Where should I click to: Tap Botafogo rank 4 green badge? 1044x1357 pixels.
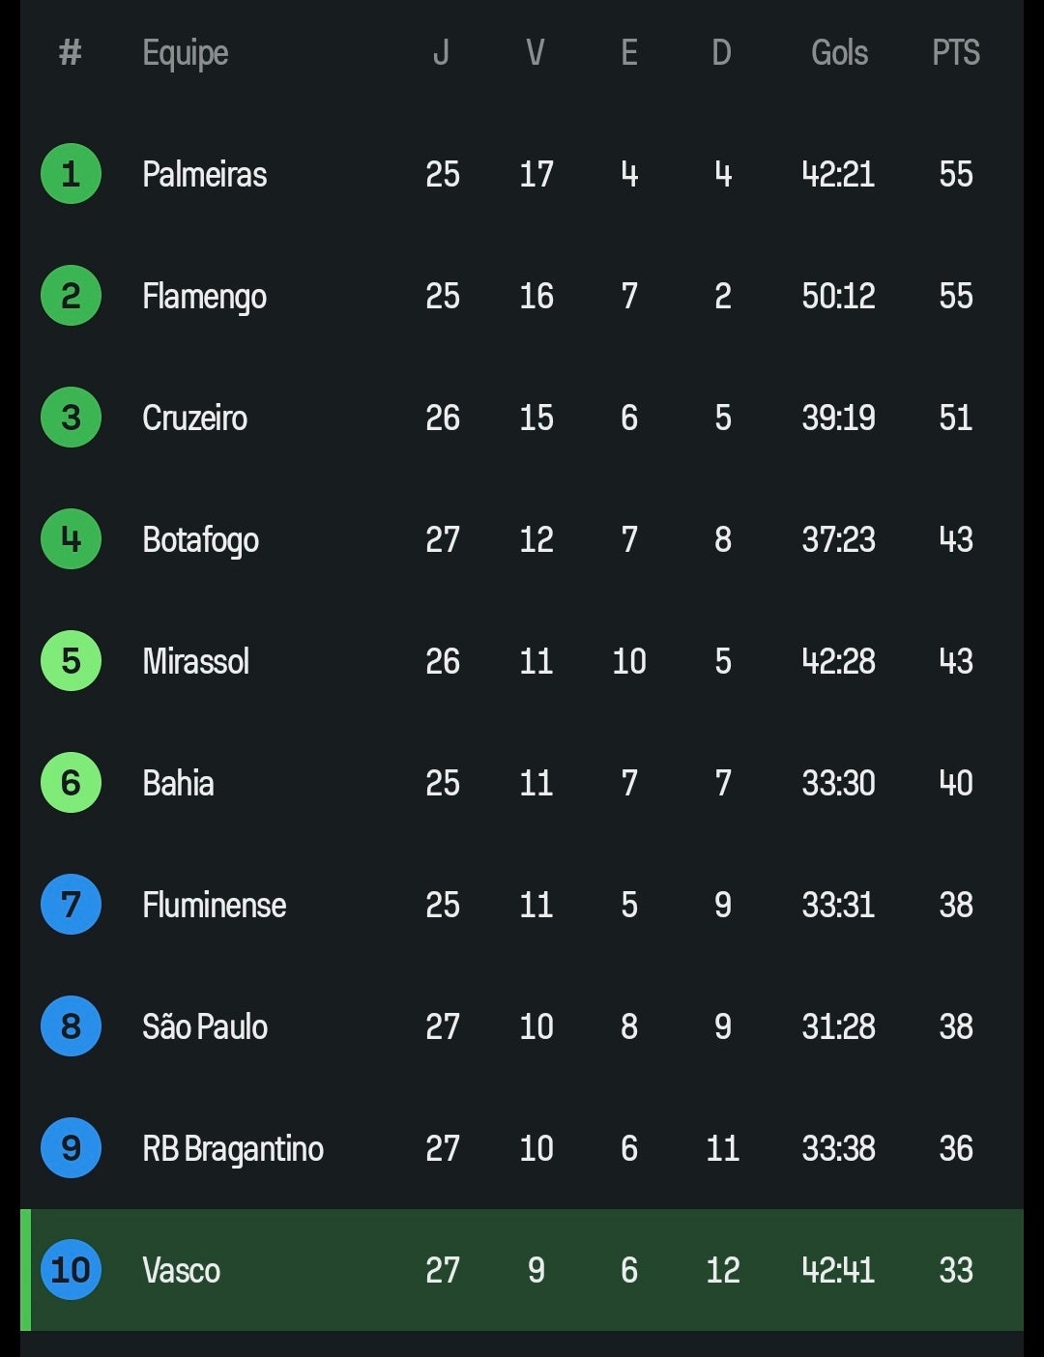pyautogui.click(x=71, y=539)
